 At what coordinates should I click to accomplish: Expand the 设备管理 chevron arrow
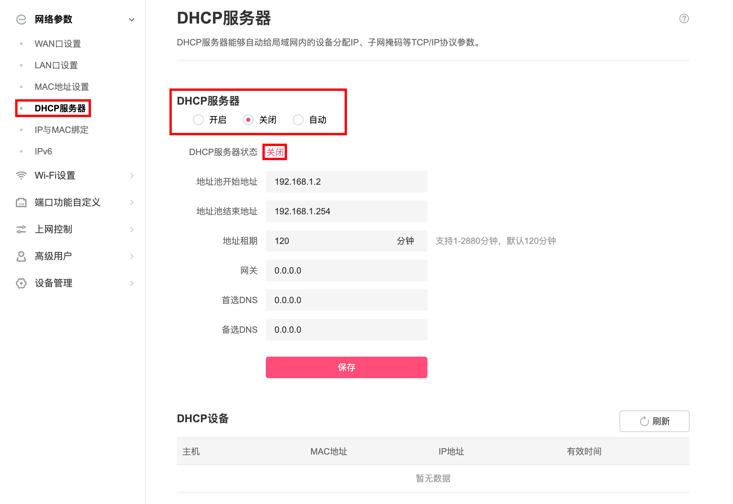(x=132, y=283)
